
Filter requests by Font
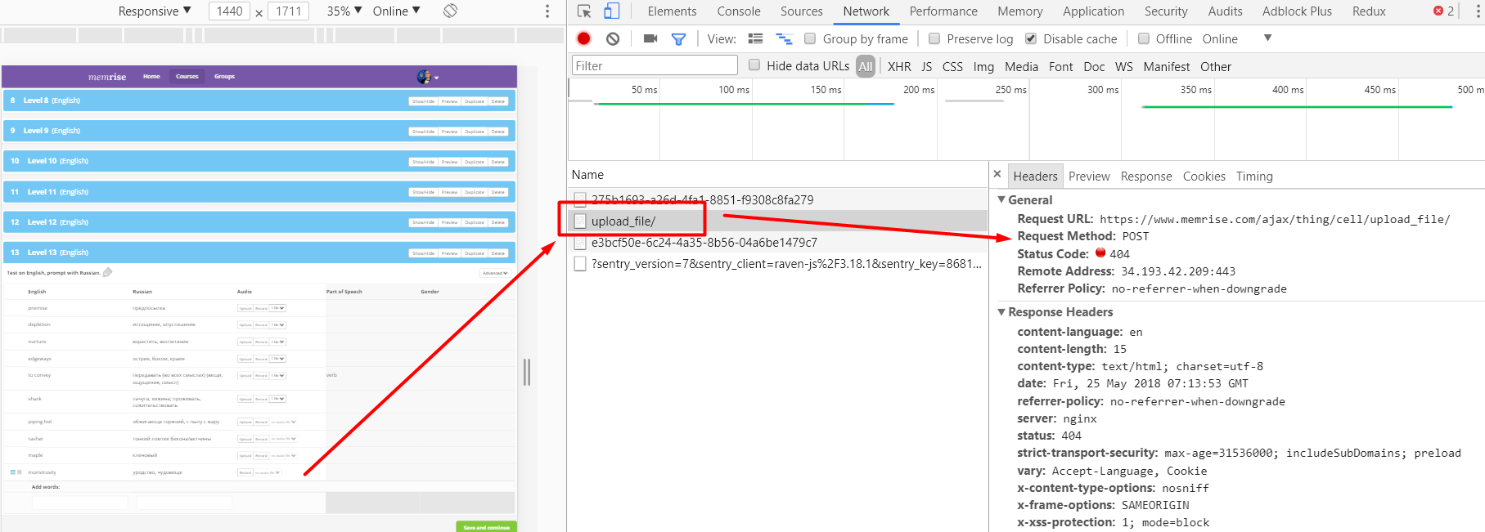click(x=1060, y=66)
